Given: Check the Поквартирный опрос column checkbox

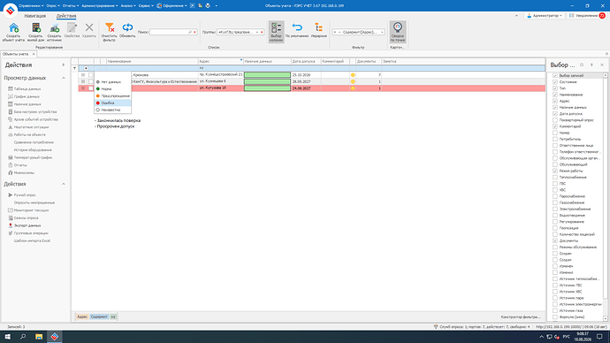Looking at the screenshot, I should tap(555, 120).
